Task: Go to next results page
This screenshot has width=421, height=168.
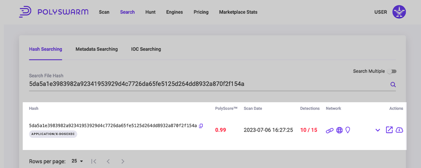Action: [123, 161]
